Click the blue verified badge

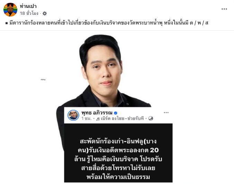pos(116,113)
